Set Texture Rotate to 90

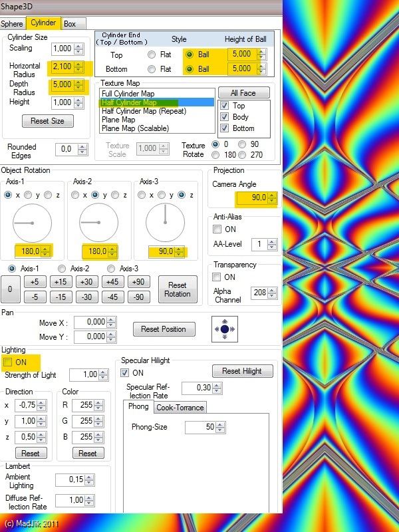coord(242,144)
